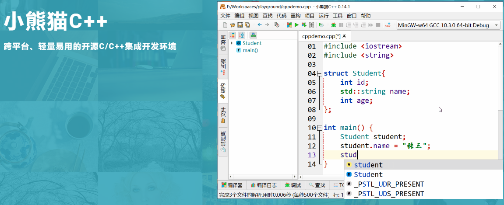Click the Run Parameters flag icon
This screenshot has height=205, width=504.
pos(321,25)
